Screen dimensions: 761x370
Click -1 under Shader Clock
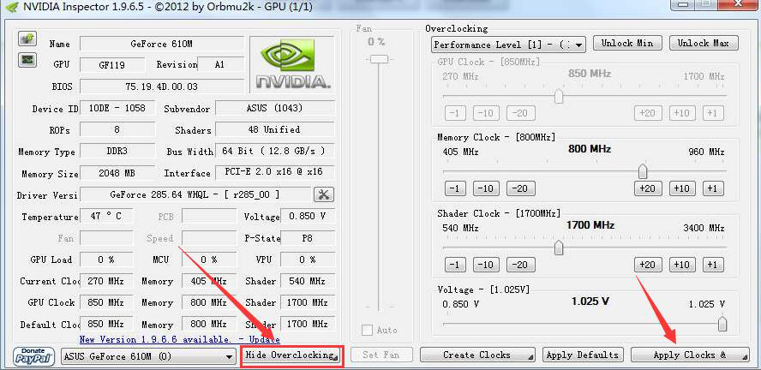(455, 265)
